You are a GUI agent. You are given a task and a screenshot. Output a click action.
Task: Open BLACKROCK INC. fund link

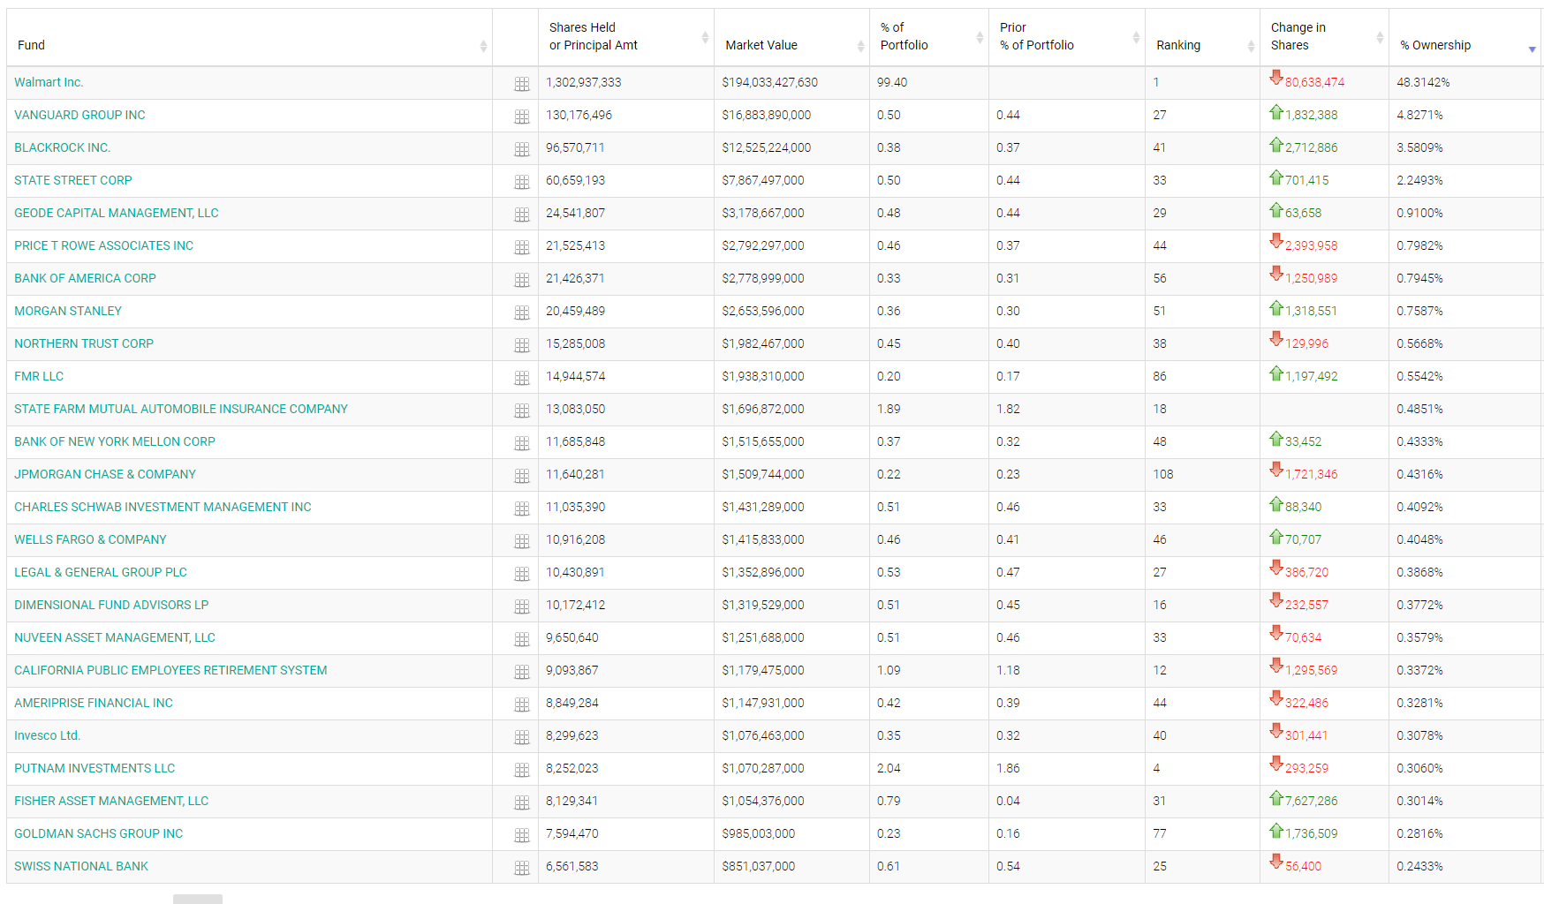click(x=62, y=147)
